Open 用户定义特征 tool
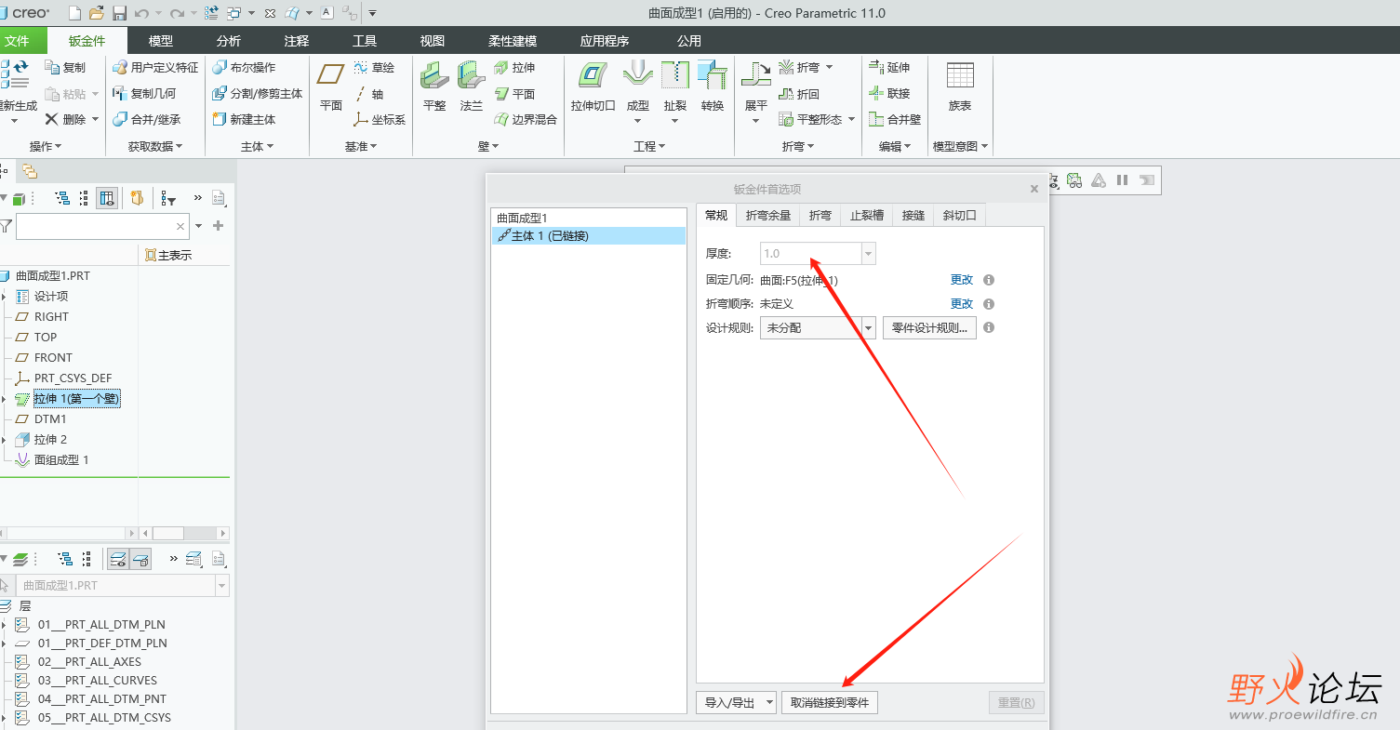The height and width of the screenshot is (730, 1400). click(155, 67)
